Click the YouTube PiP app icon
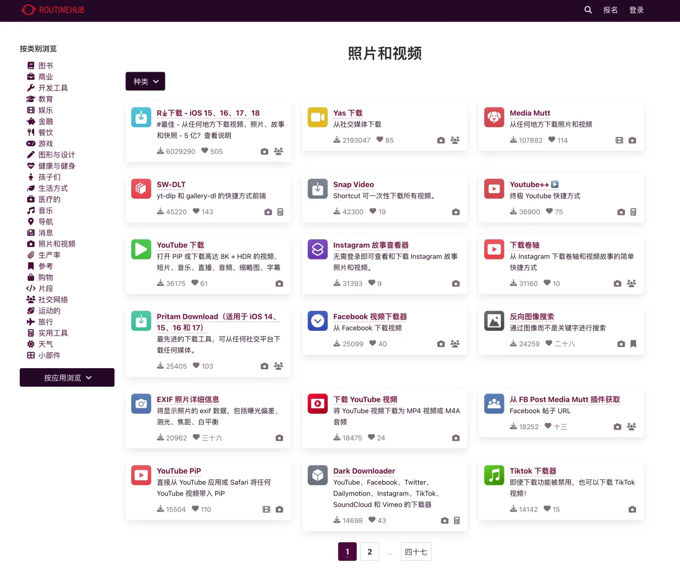This screenshot has width=680, height=578. 141,475
